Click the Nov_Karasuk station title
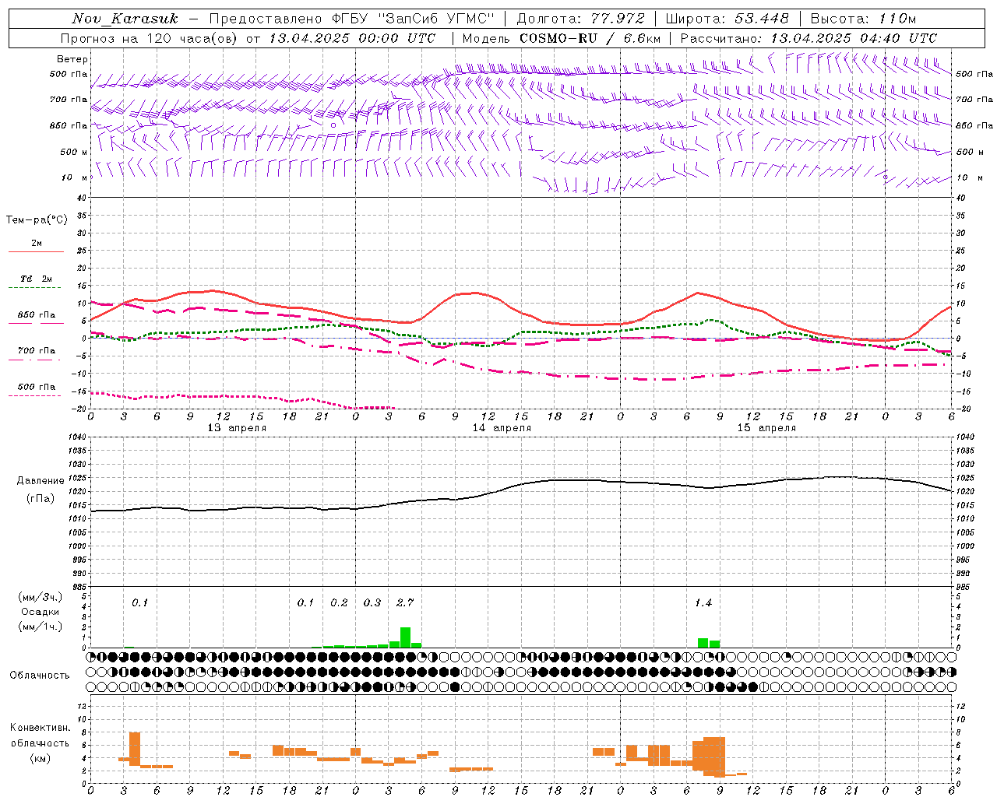This screenshot has height=797, width=997. point(125,19)
